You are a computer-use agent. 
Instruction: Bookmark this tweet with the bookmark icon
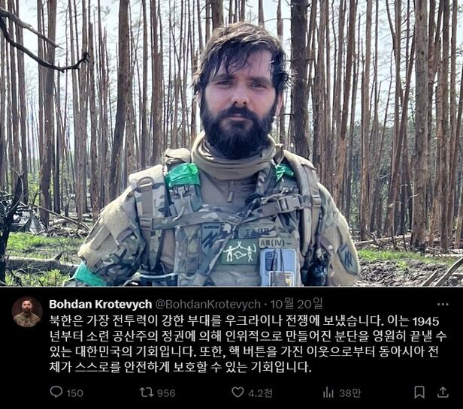(x=419, y=392)
